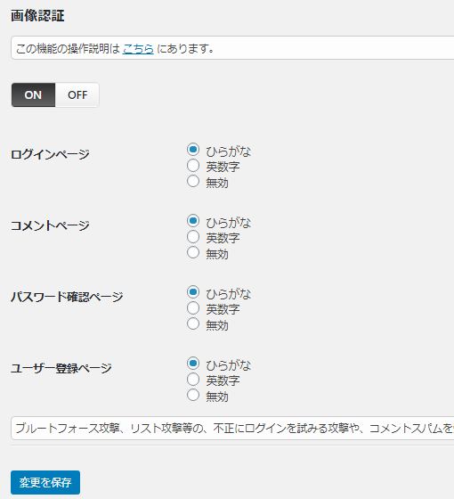Image resolution: width=454 pixels, height=499 pixels.
Task: Click the ブルートフォース攻撃 description box
Action: click(x=232, y=429)
